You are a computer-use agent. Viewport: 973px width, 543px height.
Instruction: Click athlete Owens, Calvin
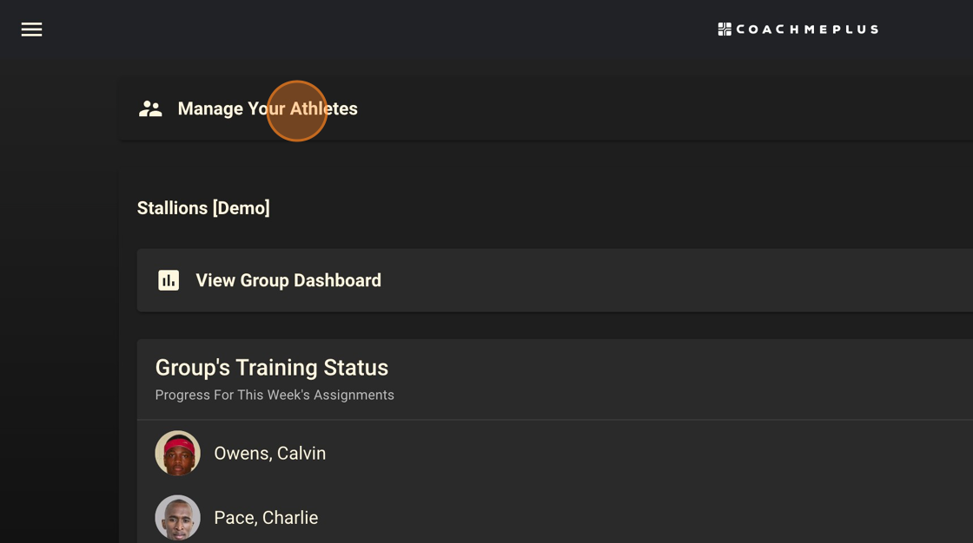(269, 453)
